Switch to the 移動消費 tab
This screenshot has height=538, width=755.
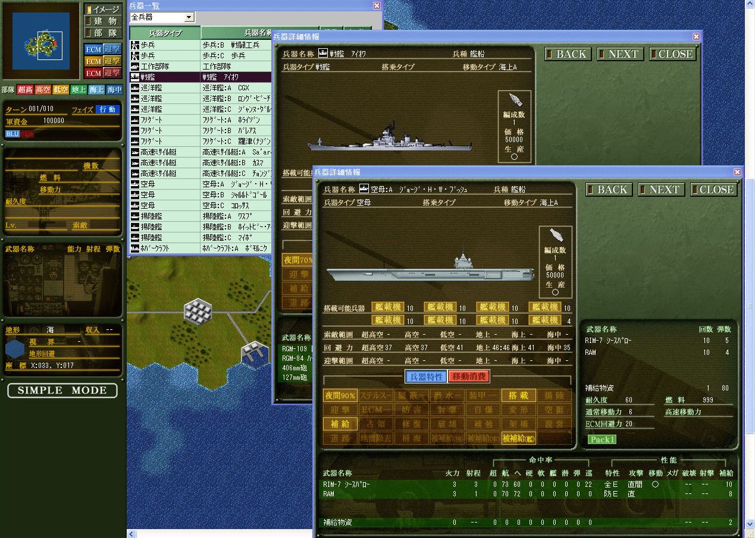click(469, 376)
